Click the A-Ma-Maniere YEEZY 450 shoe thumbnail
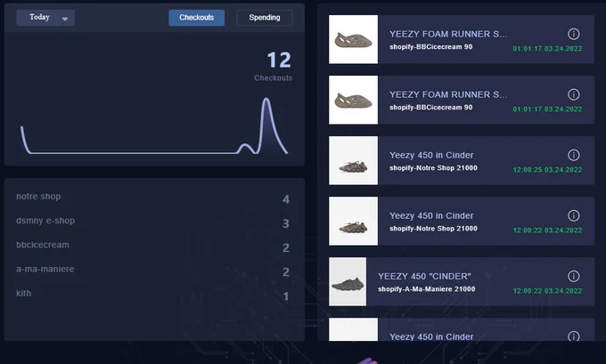 348,282
